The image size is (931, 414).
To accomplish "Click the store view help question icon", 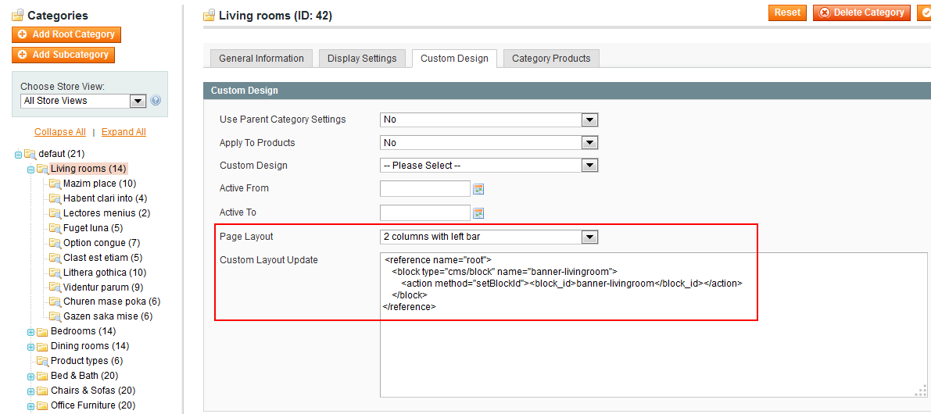I will tap(156, 101).
